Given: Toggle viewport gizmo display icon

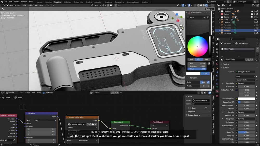Looking at the screenshot, I should pos(183,5).
